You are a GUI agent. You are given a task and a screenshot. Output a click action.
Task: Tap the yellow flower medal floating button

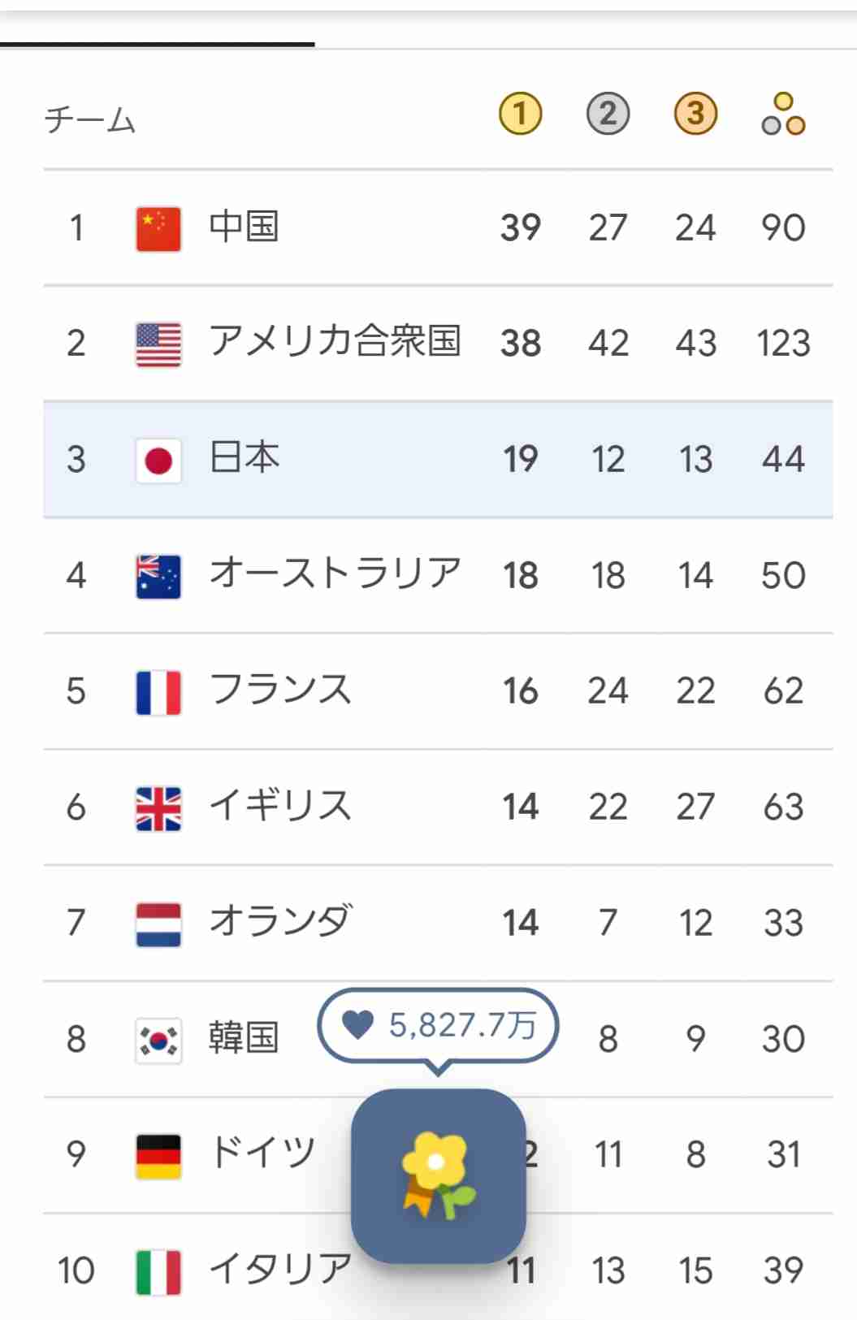click(439, 1175)
